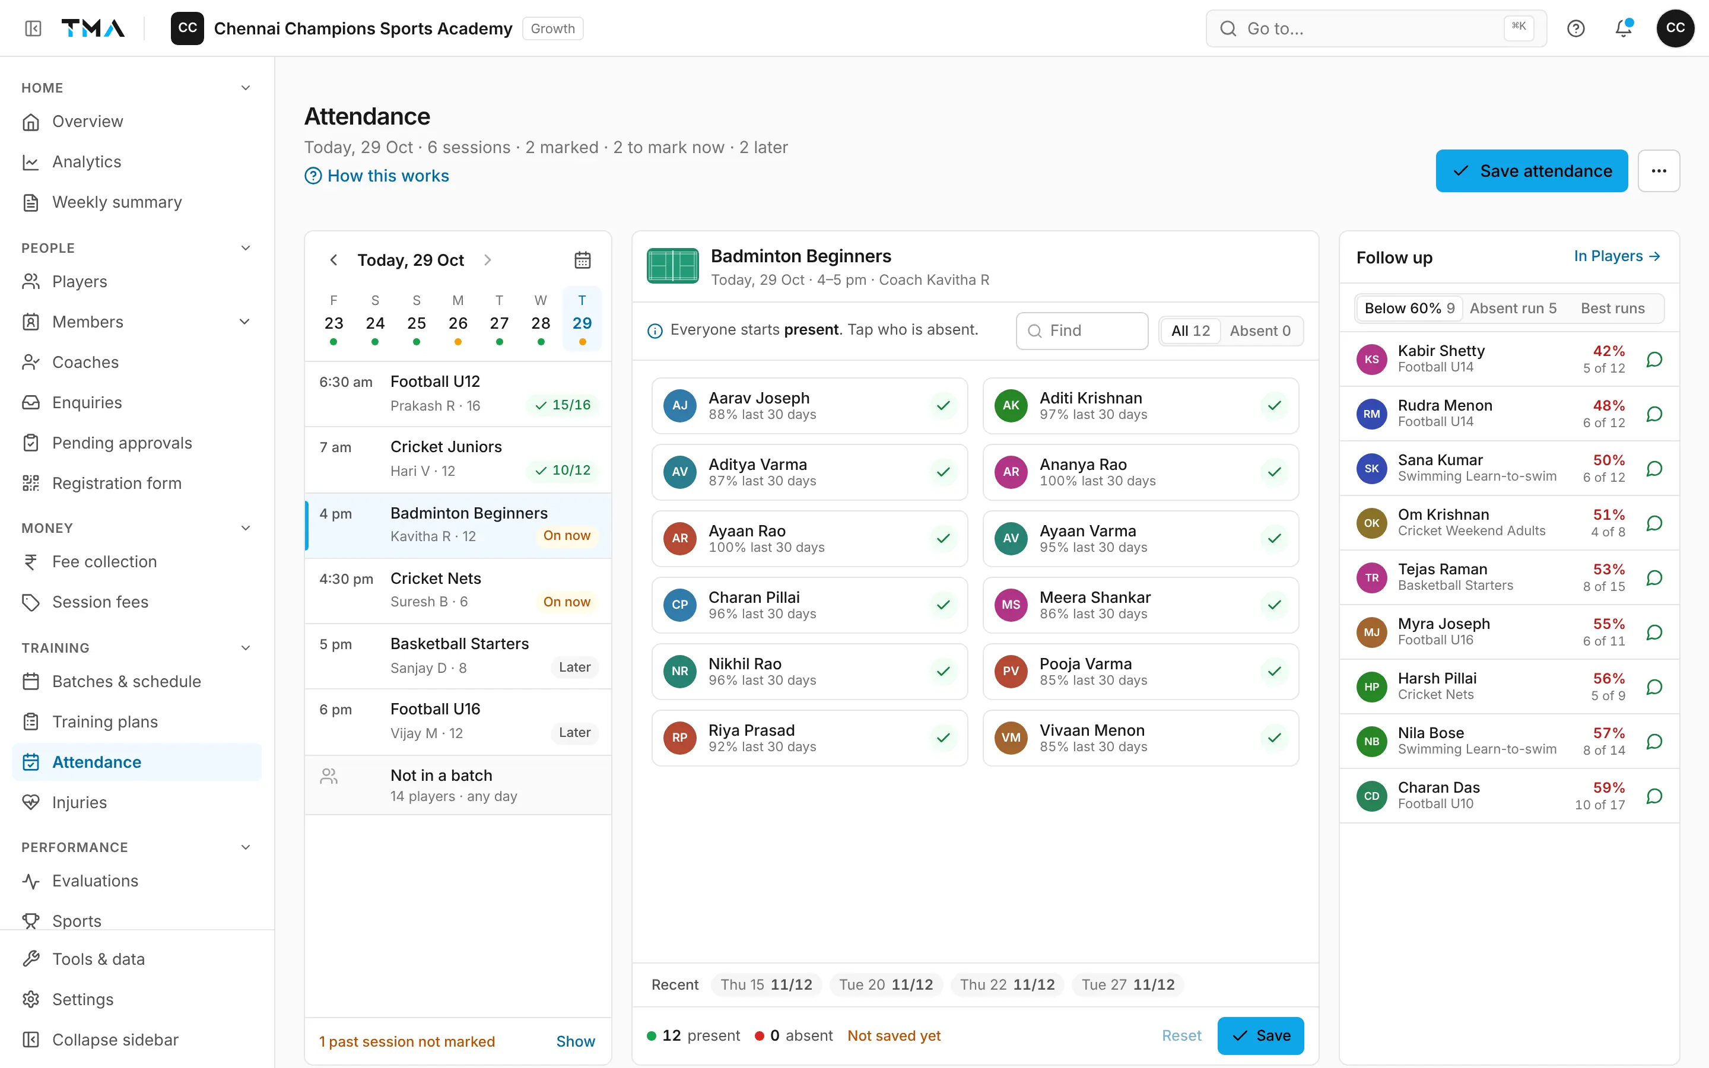Toggle Meera Shankar's attendance checkmark
1709x1068 pixels.
point(1274,605)
